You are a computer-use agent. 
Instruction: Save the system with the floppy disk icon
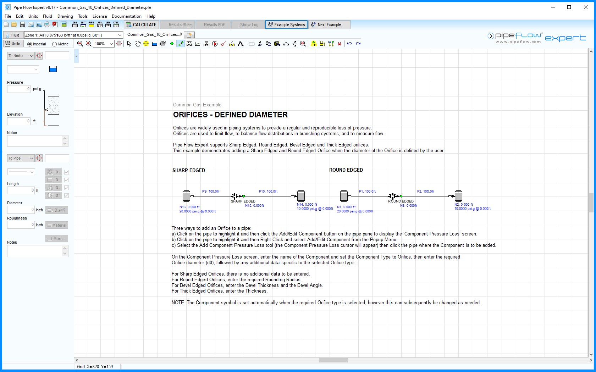pos(22,24)
